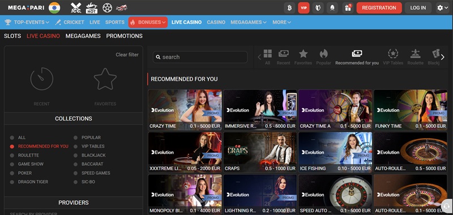453x215 pixels.
Task: Click the red VIP badge icon
Action: (304, 8)
